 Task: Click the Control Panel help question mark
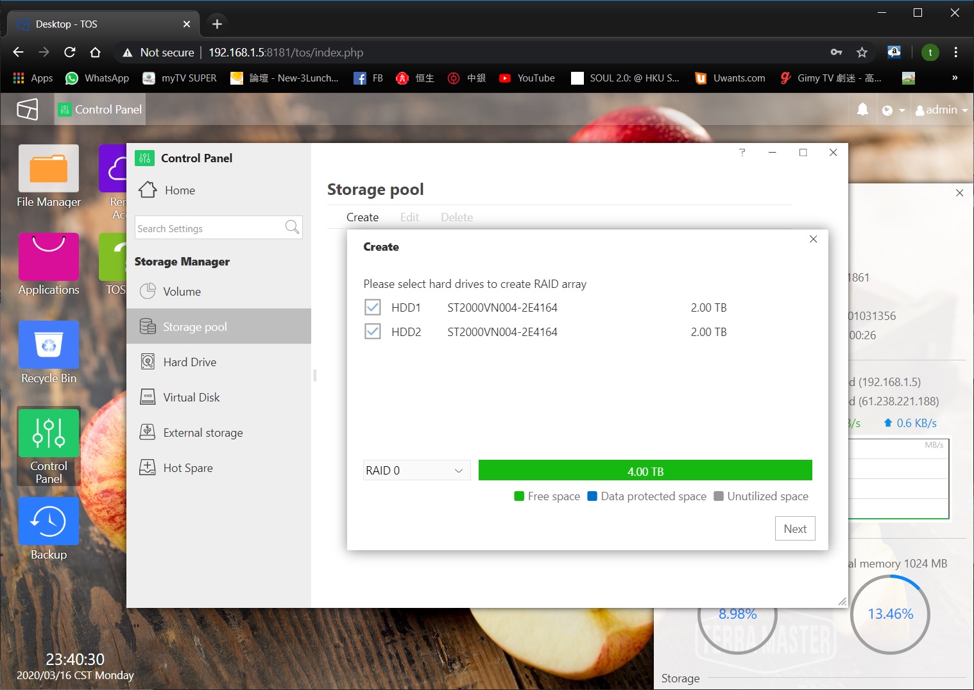(x=742, y=153)
